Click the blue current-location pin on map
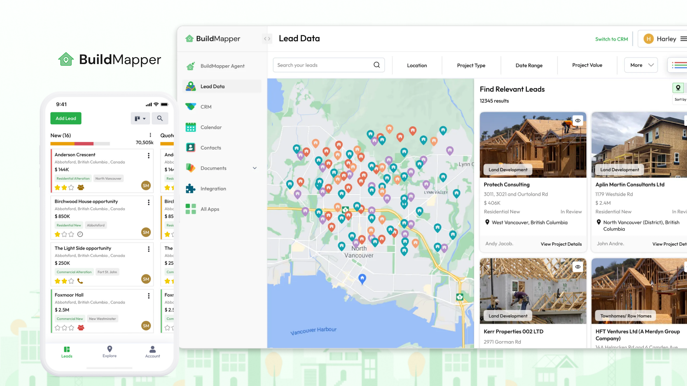The width and height of the screenshot is (687, 386). [362, 279]
